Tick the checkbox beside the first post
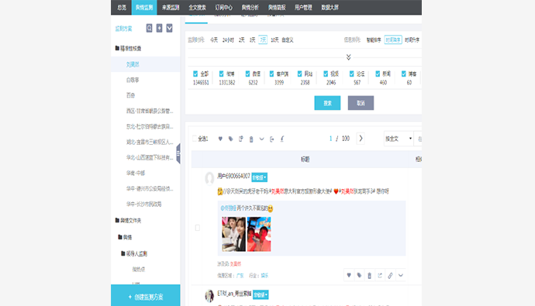This screenshot has height=306, width=535. [x=197, y=228]
